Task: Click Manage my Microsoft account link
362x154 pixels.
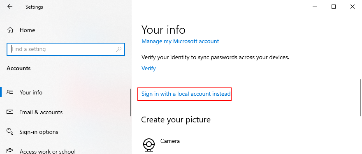Action: click(180, 41)
